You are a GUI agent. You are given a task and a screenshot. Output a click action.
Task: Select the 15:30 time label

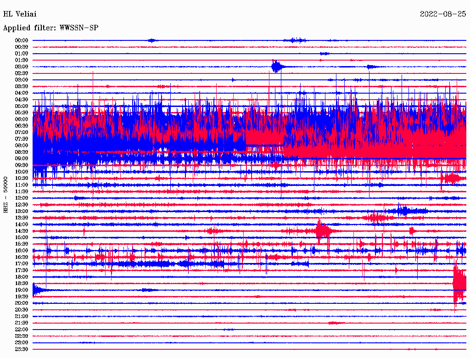coord(22,244)
